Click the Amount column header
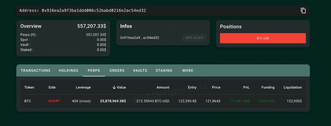 163,87
